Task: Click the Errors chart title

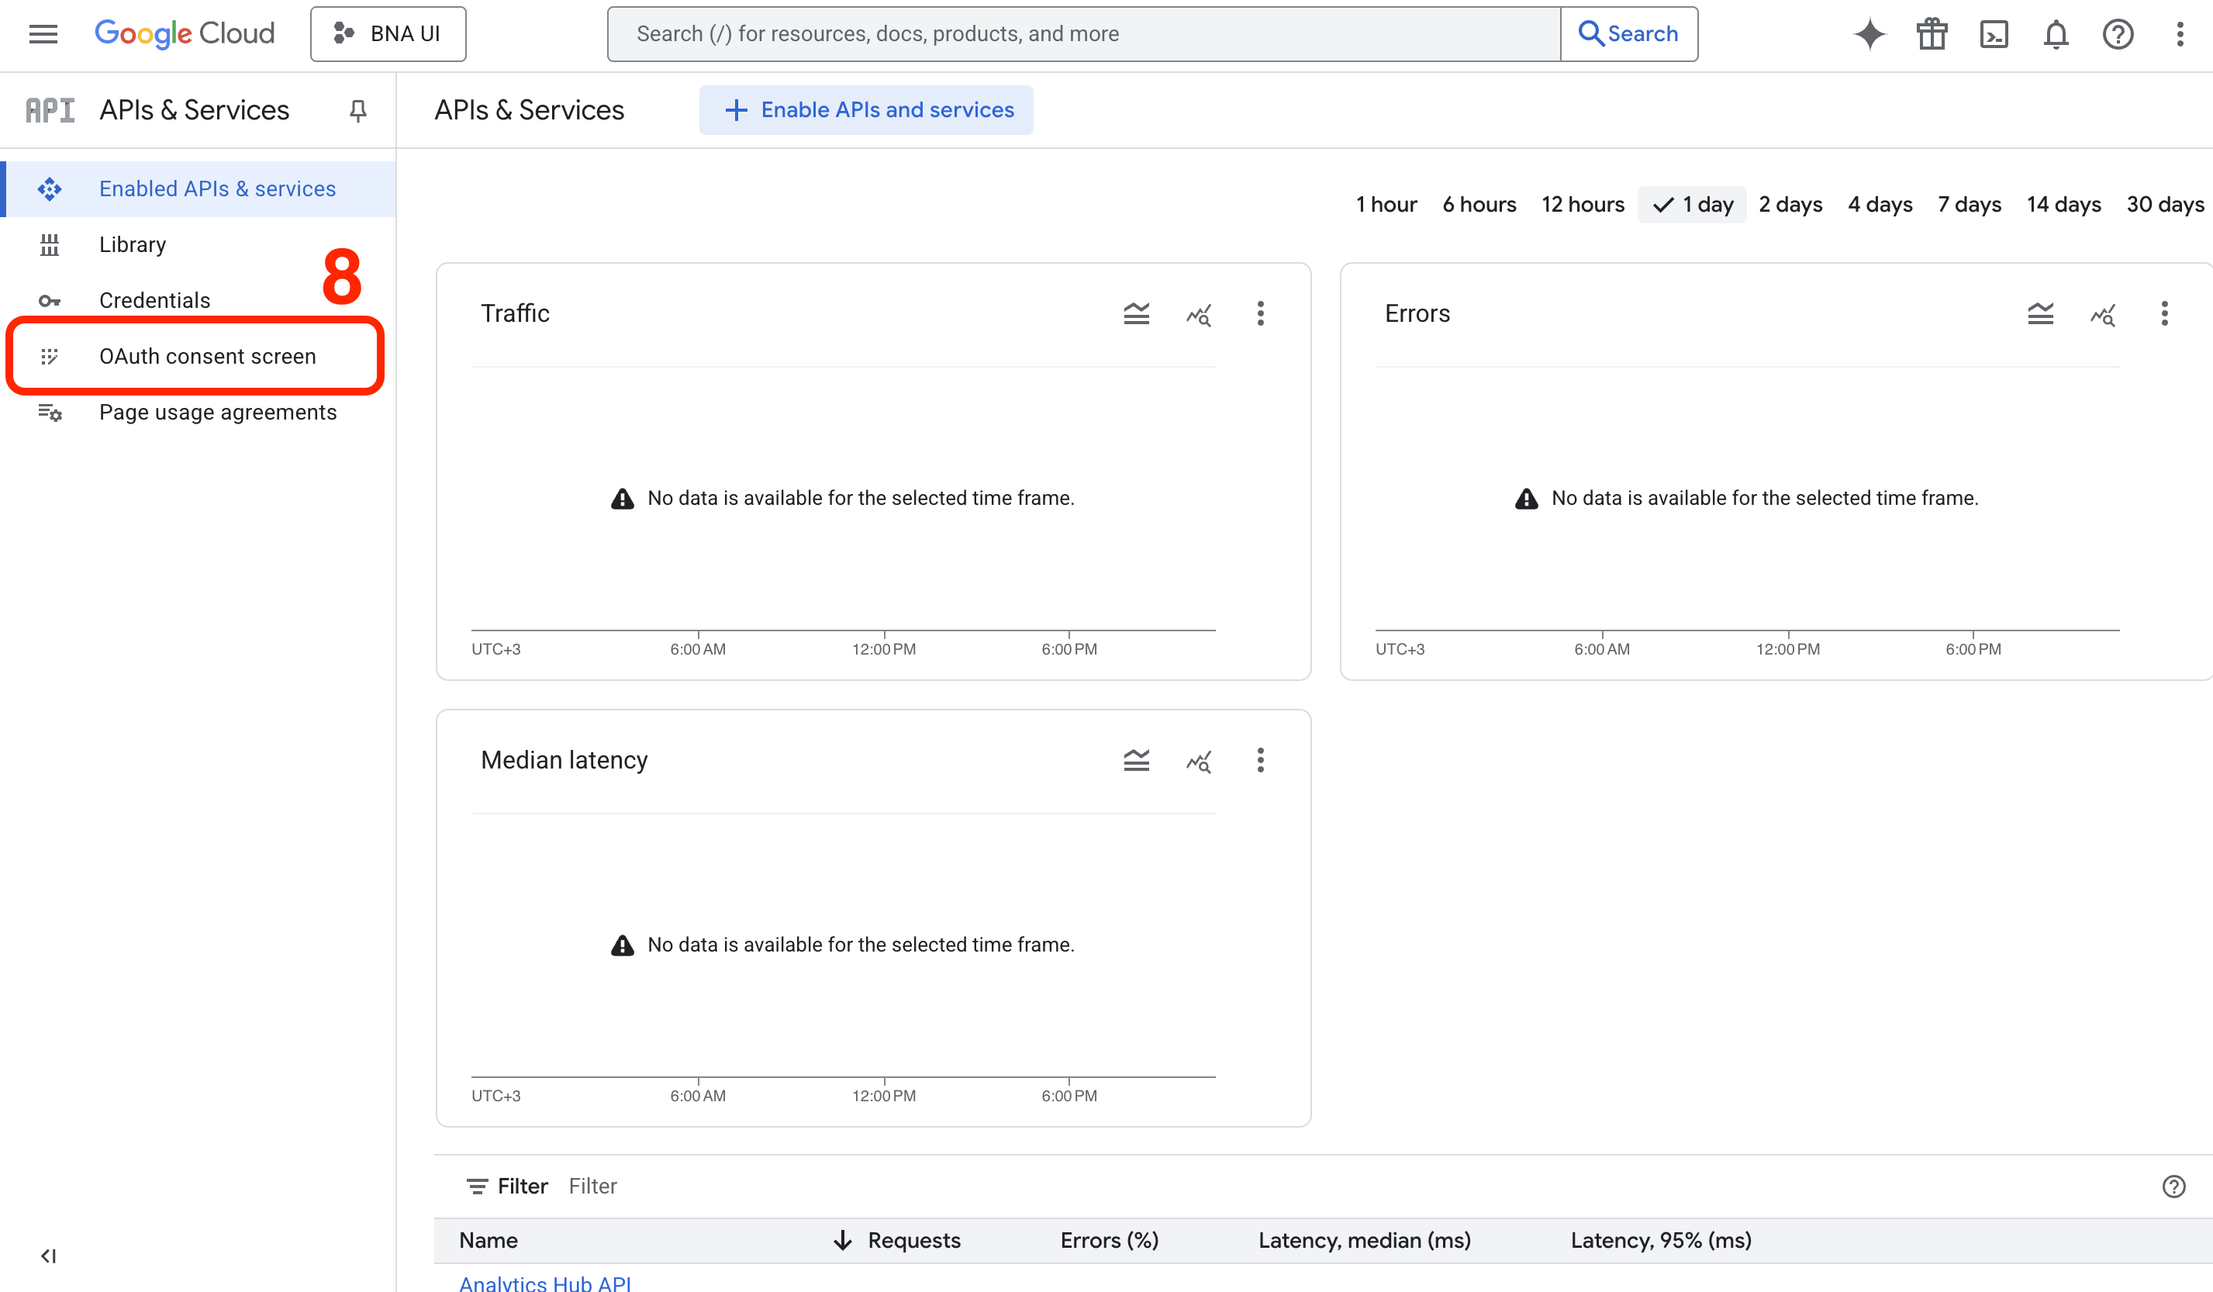Action: 1417,313
